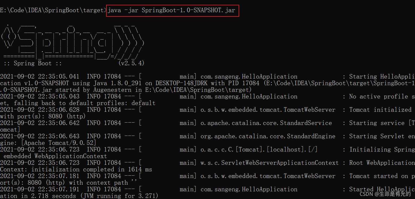This screenshot has width=415, height=199.
Task: Click 'with port(s): 8080 (http)' line
Action: coord(43,116)
